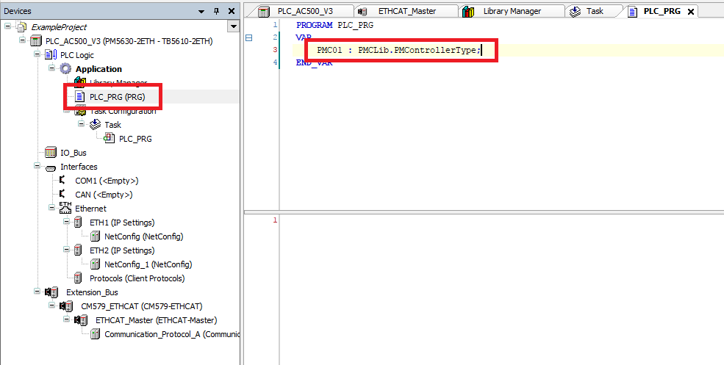Viewport: 724px width, 365px height.
Task: Click the COM1 interface icon
Action: coord(62,181)
